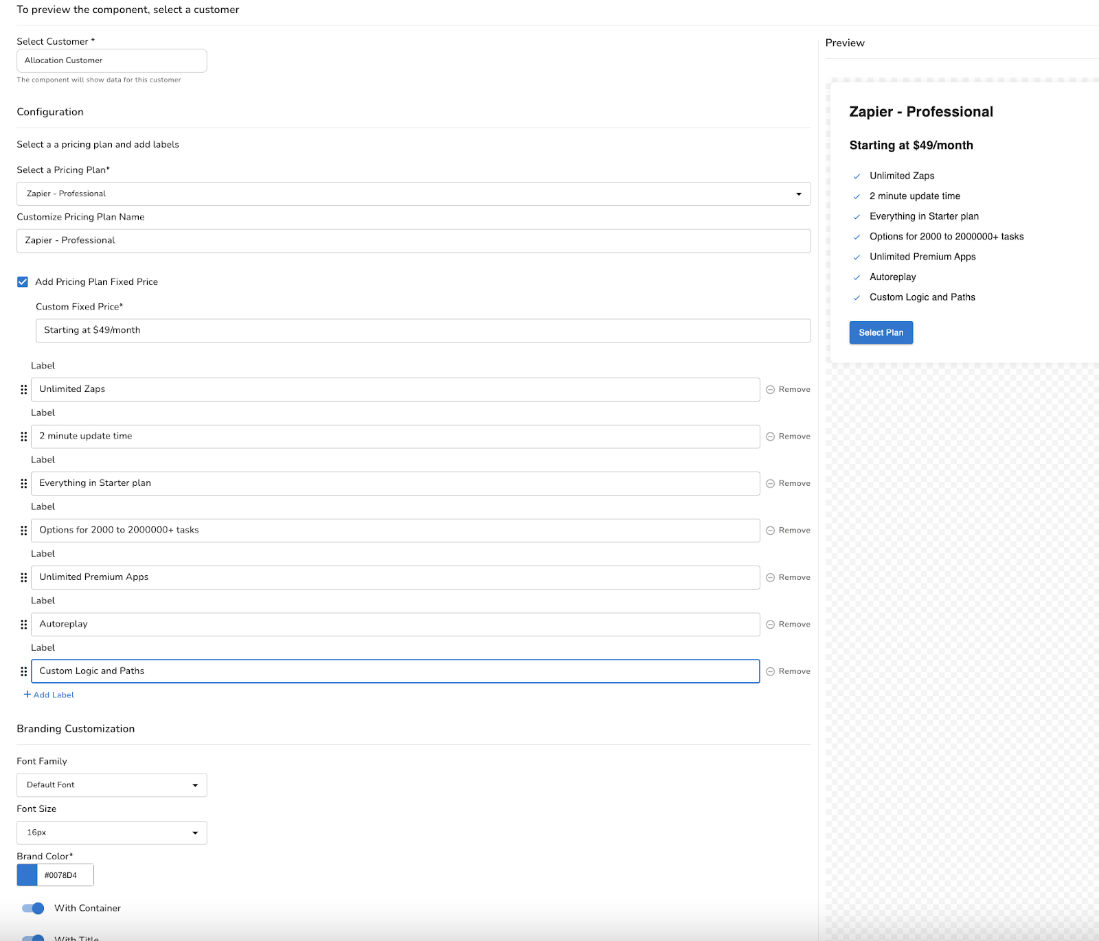Screen dimensions: 1099x941
Task: Edit the Autoreplay label field
Action: point(396,625)
